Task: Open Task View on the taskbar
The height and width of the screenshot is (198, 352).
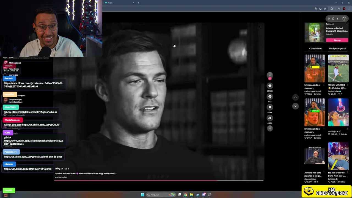Action: pos(180,195)
